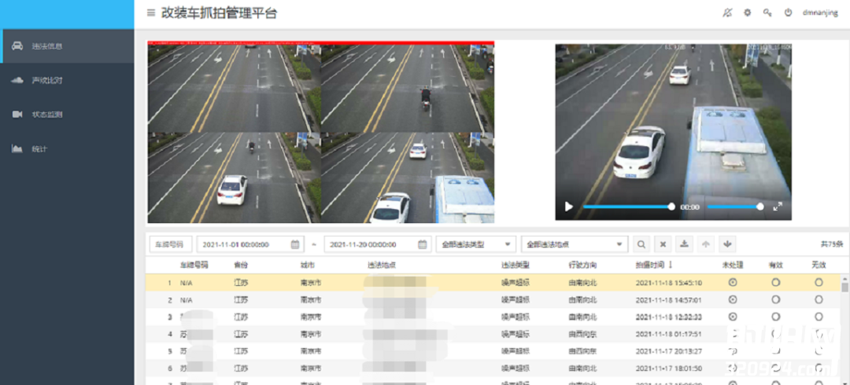Mark row 1 as 有效 (valid)
Image resolution: width=850 pixels, height=385 pixels.
pyautogui.click(x=775, y=282)
